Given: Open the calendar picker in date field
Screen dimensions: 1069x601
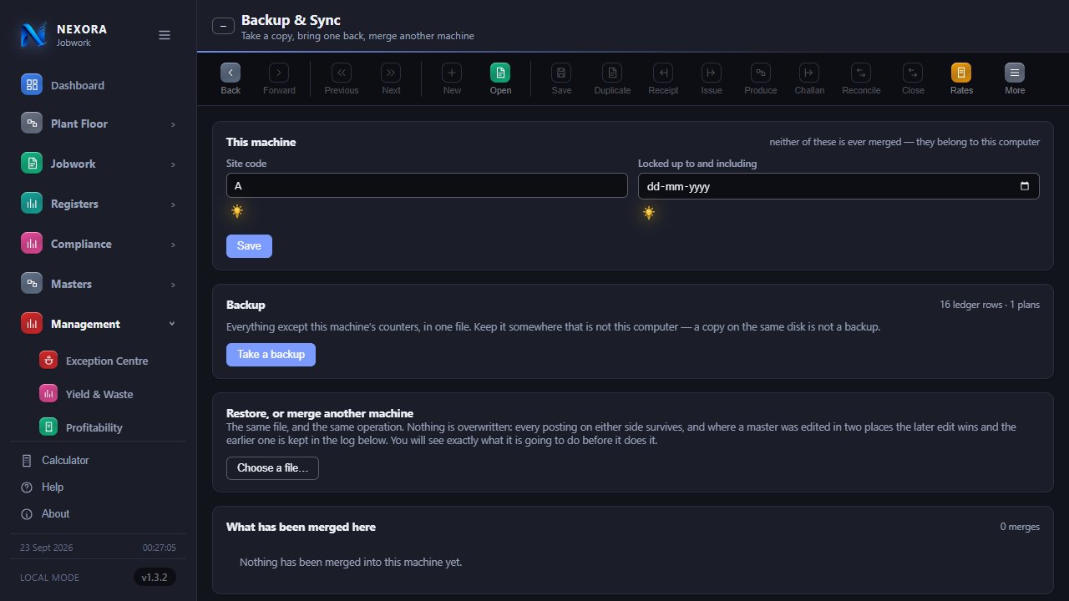Looking at the screenshot, I should [1025, 186].
